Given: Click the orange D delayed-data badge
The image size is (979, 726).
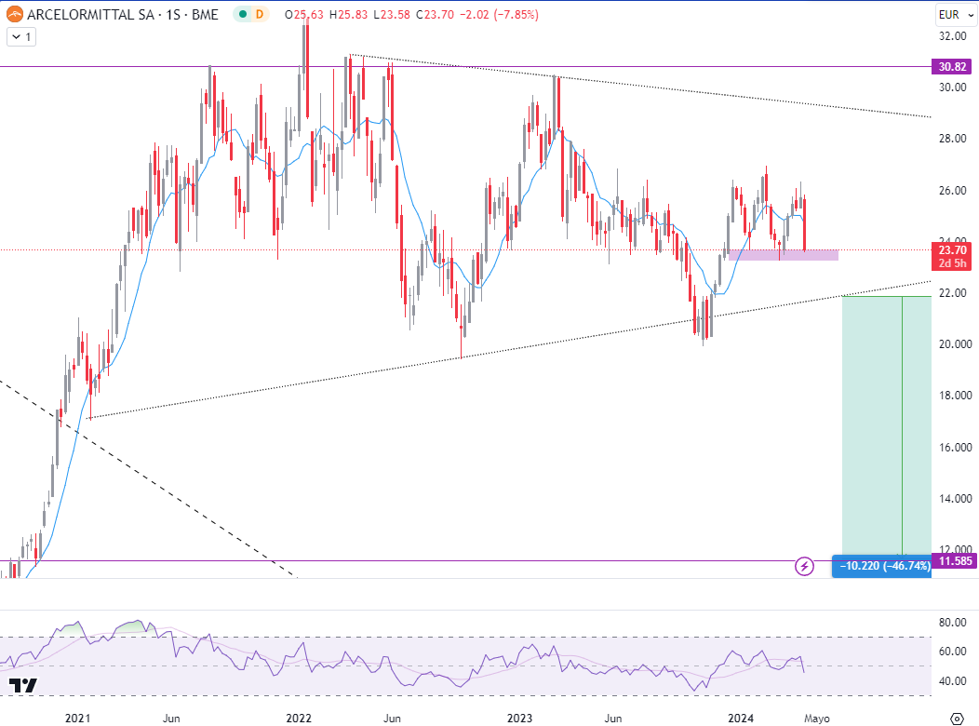Looking at the screenshot, I should point(259,14).
